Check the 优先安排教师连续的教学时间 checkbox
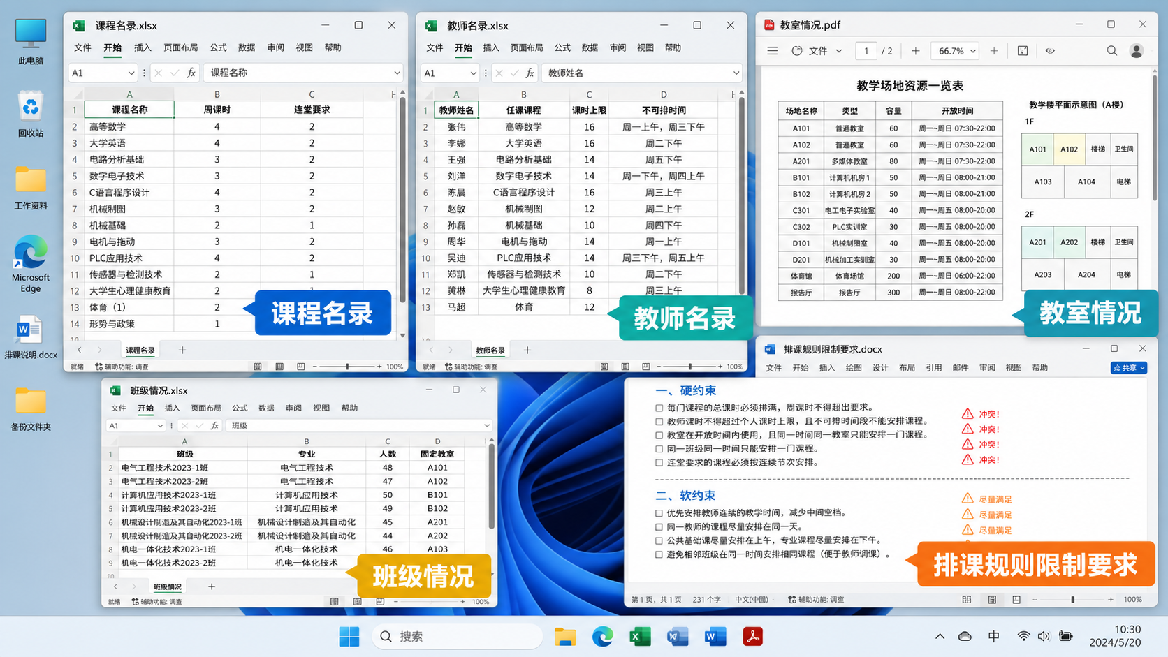The image size is (1168, 657). pos(659,513)
